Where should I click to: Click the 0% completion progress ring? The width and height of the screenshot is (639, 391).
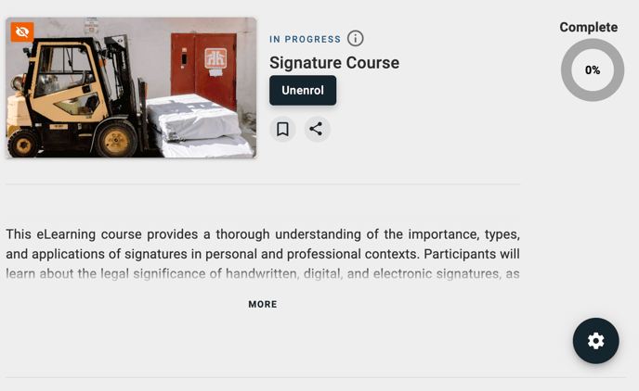tap(593, 69)
